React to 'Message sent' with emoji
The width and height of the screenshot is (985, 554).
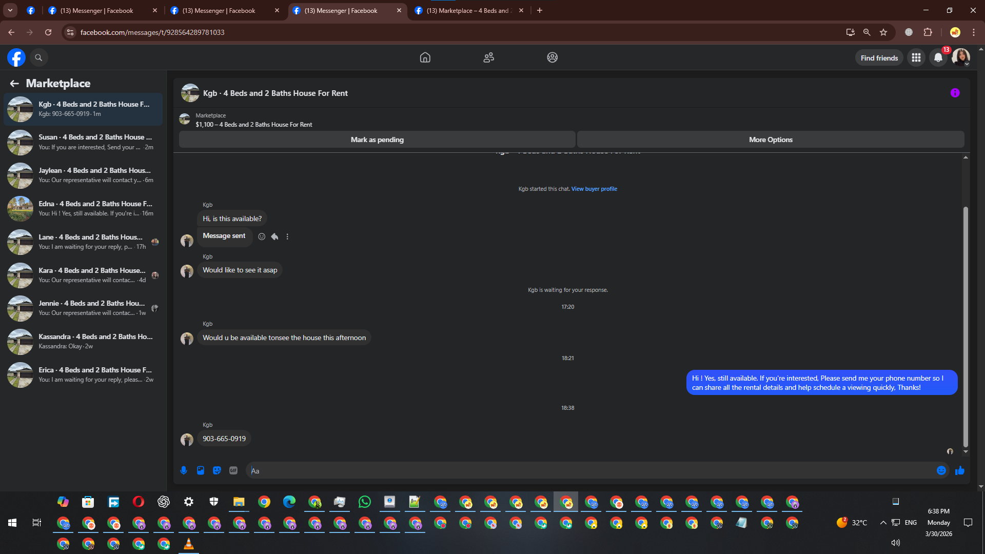[262, 236]
